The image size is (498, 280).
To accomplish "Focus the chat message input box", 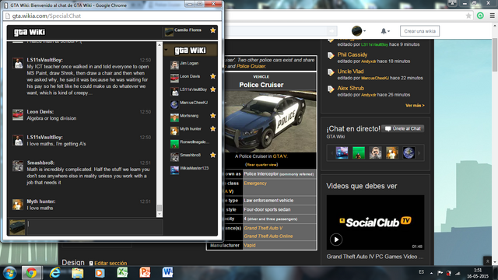I will (x=95, y=227).
